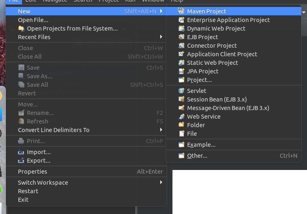Click the Message-Driven Bean icon
Image resolution: width=307 pixels, height=214 pixels.
[181, 108]
